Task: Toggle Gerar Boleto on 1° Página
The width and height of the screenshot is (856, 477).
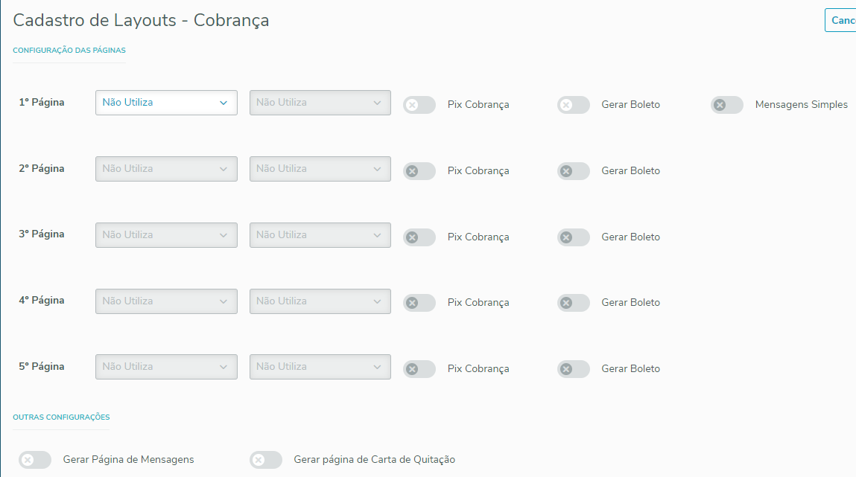Action: pos(573,105)
